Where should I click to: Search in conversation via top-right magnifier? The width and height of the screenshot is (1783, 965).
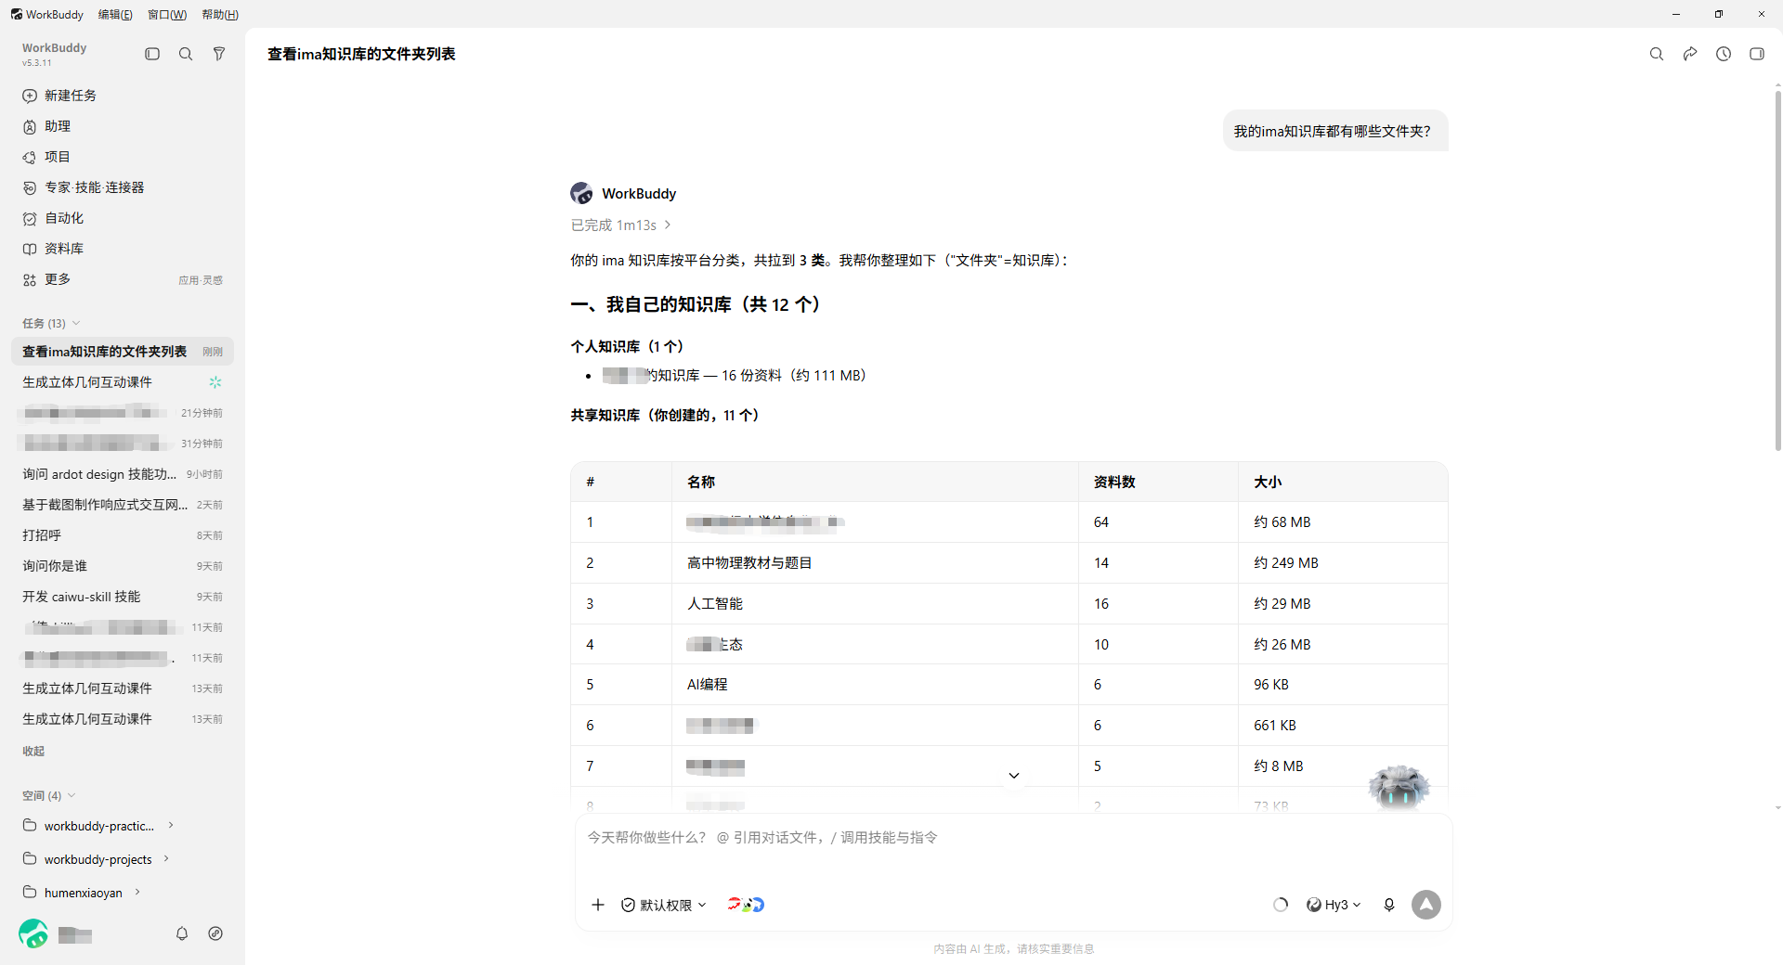[1656, 54]
